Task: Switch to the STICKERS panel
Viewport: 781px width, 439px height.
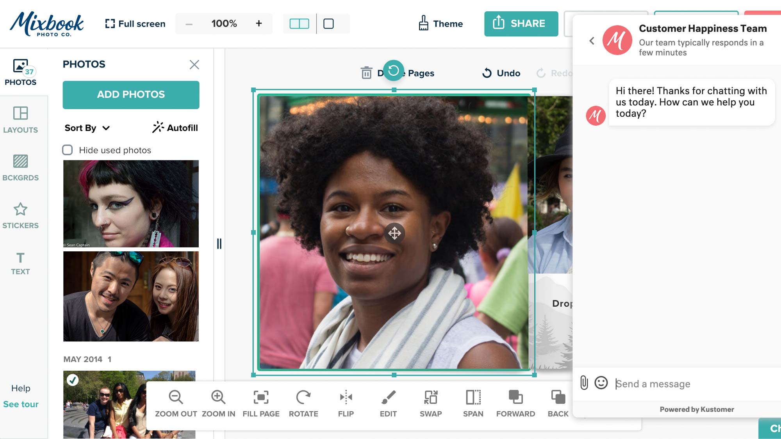Action: [x=21, y=216]
